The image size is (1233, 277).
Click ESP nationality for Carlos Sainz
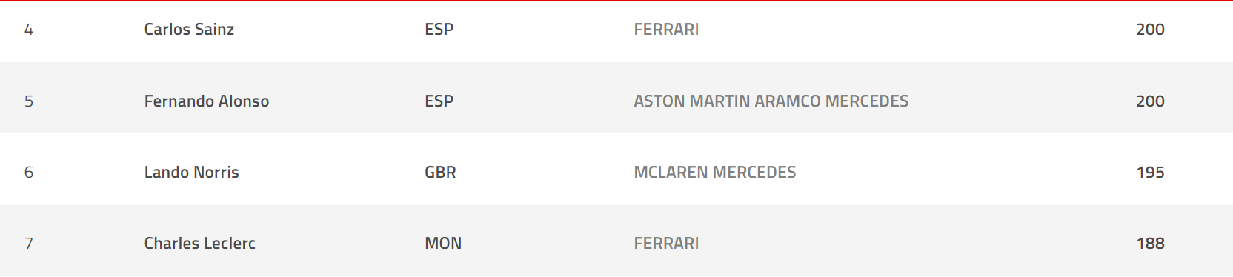[439, 30]
